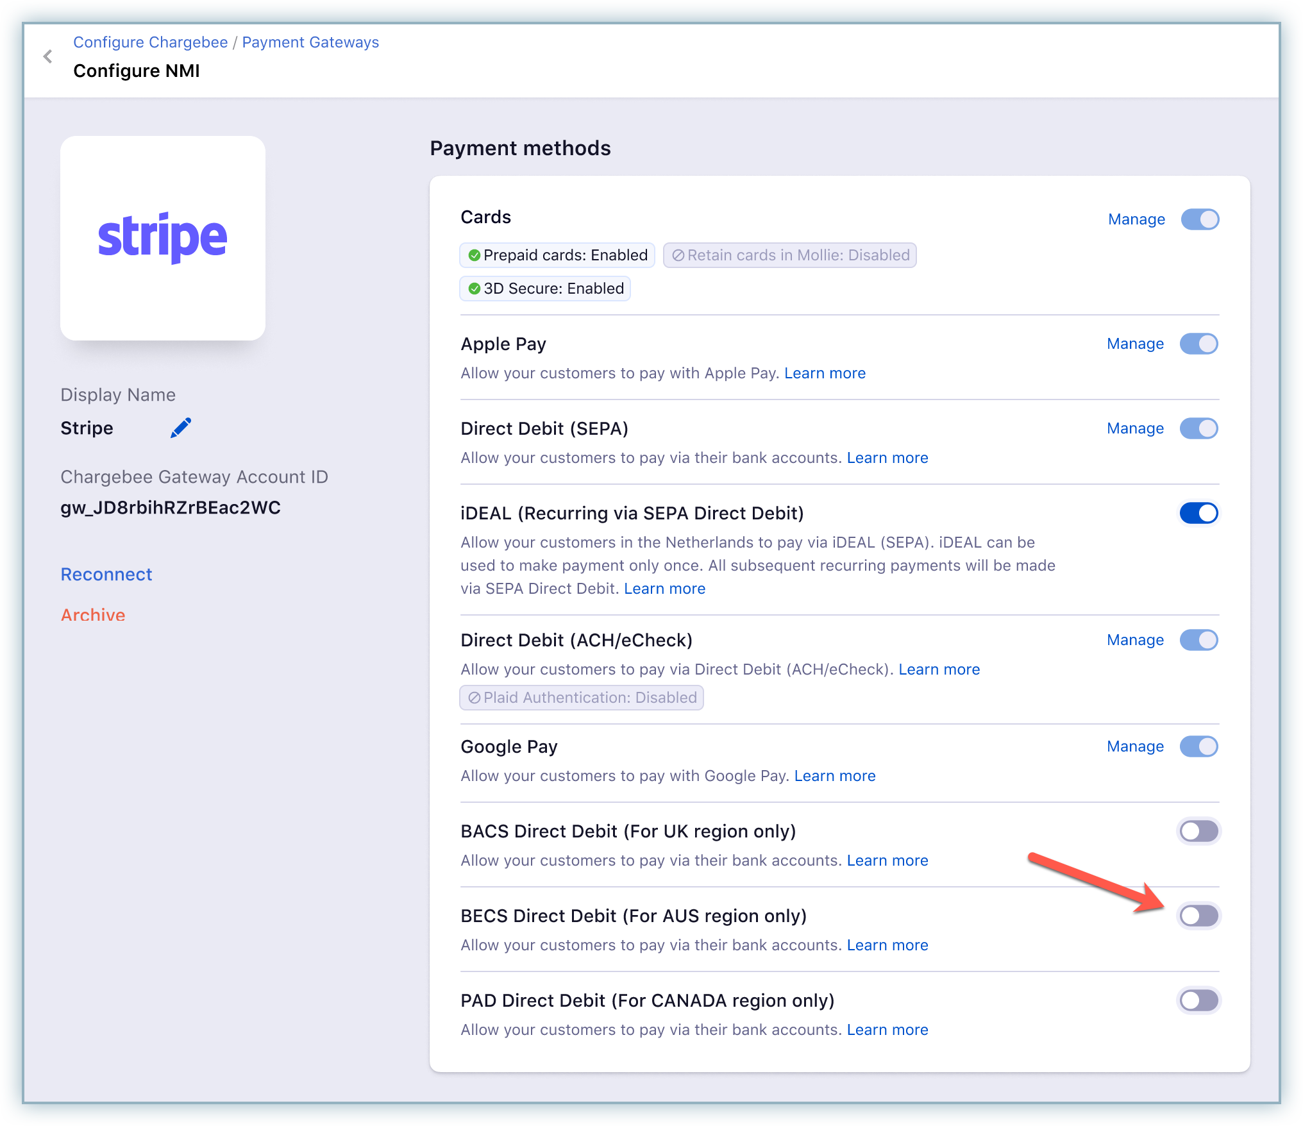The width and height of the screenshot is (1303, 1126).
Task: Edit display name with pencil icon
Action: coord(181,428)
